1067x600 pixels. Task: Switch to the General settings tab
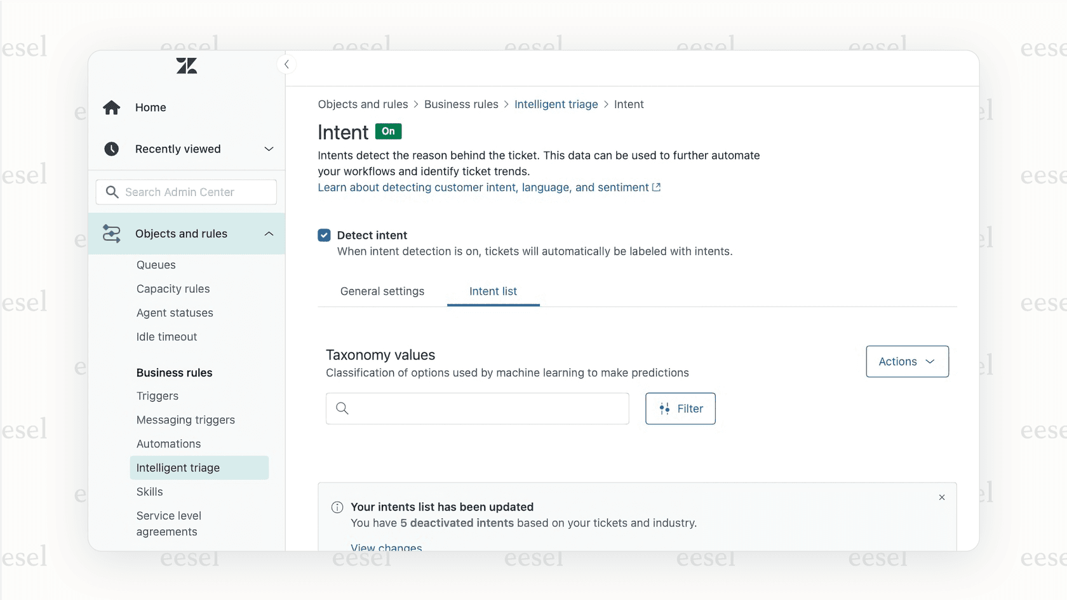(x=382, y=291)
